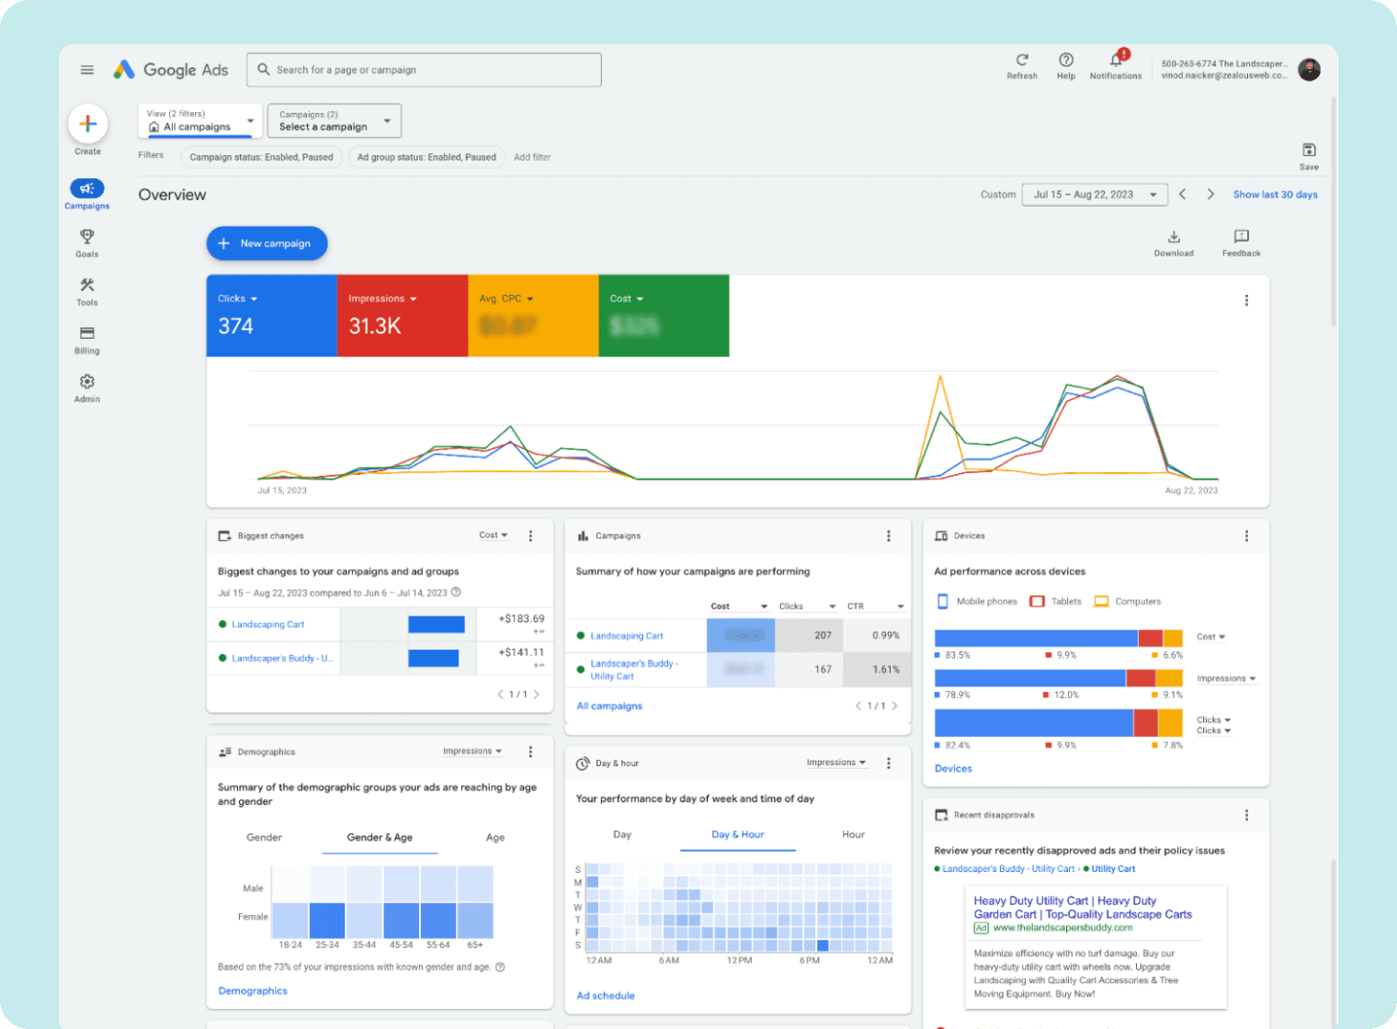1397x1029 pixels.
Task: Toggle Computers in the Devices legend
Action: (1128, 601)
